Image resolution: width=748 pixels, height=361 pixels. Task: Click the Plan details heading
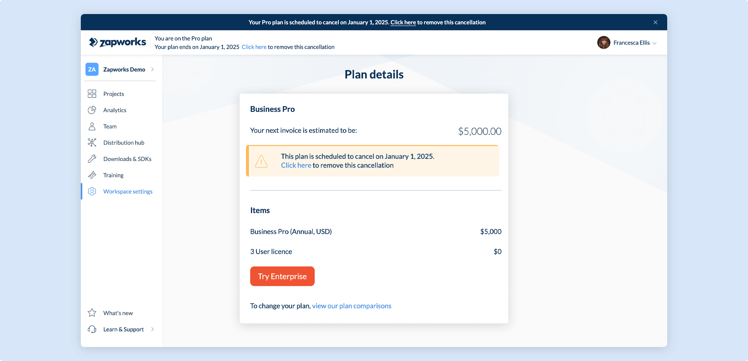[x=374, y=74]
